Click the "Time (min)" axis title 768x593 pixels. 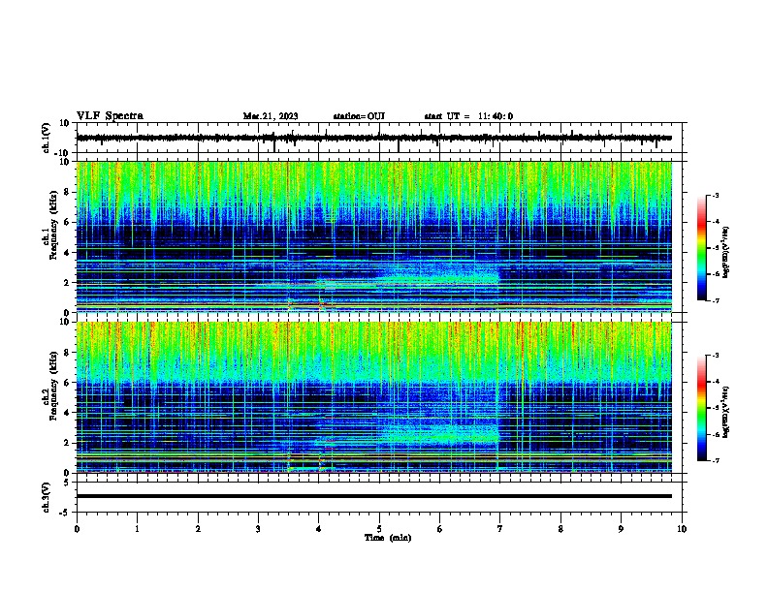[388, 538]
